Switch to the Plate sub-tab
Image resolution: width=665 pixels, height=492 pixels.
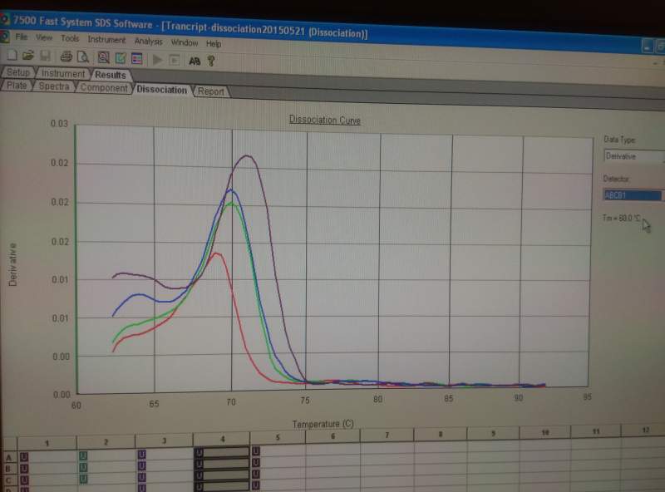pyautogui.click(x=17, y=86)
